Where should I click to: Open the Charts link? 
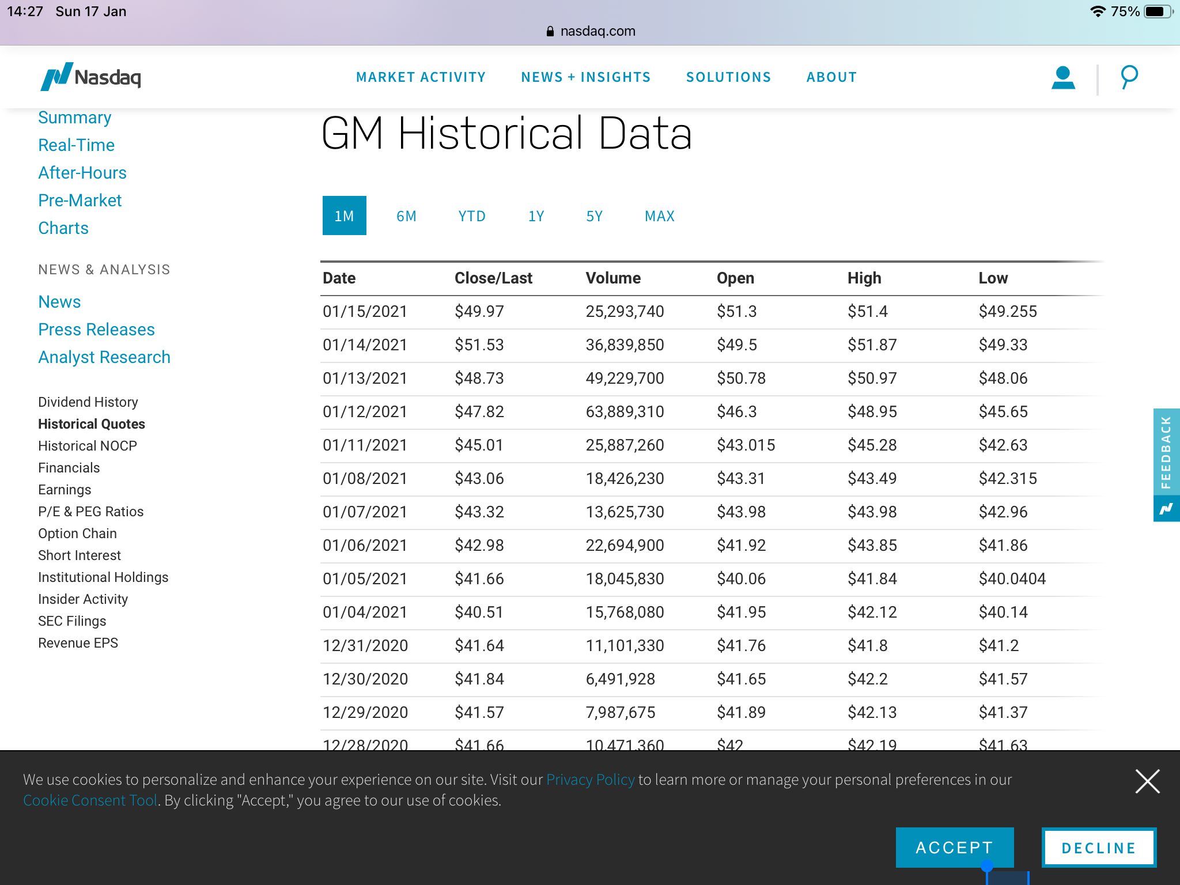pos(63,228)
